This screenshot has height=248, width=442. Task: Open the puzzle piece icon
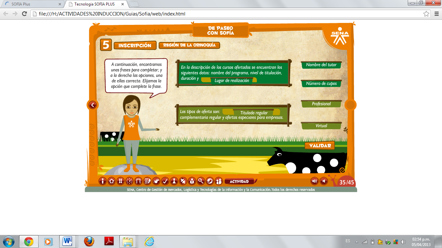183,181
